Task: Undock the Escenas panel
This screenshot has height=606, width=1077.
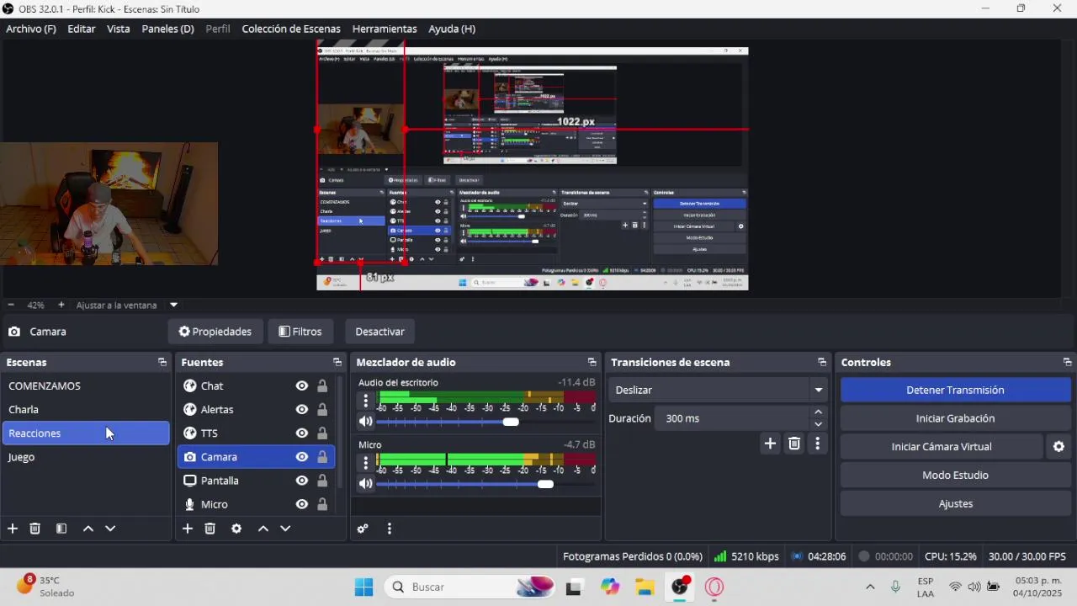Action: (x=162, y=363)
